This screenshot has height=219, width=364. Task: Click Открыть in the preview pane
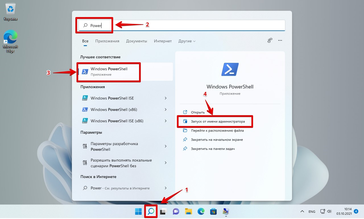[198, 112]
